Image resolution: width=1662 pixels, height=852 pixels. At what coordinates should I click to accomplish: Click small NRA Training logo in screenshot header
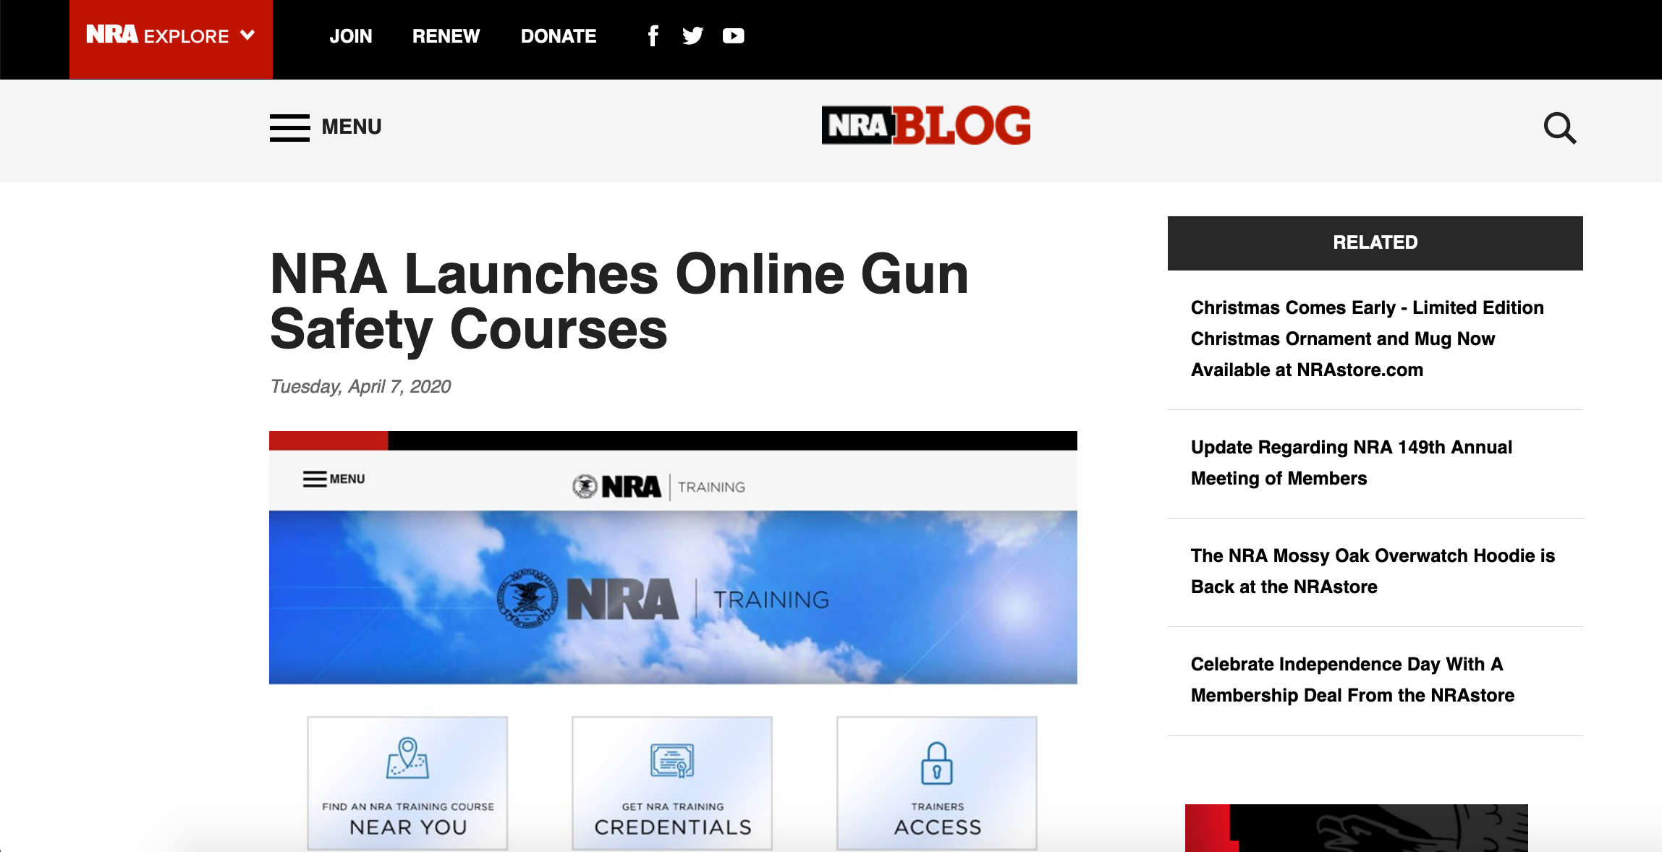coord(658,487)
